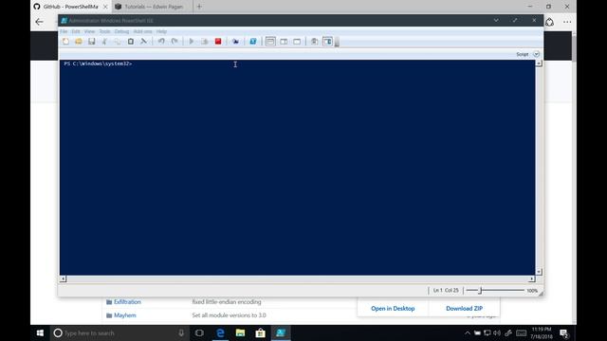The width and height of the screenshot is (607, 341).
Task: Click the console prompt PS C:\Windows\system32>
Action: [98, 63]
